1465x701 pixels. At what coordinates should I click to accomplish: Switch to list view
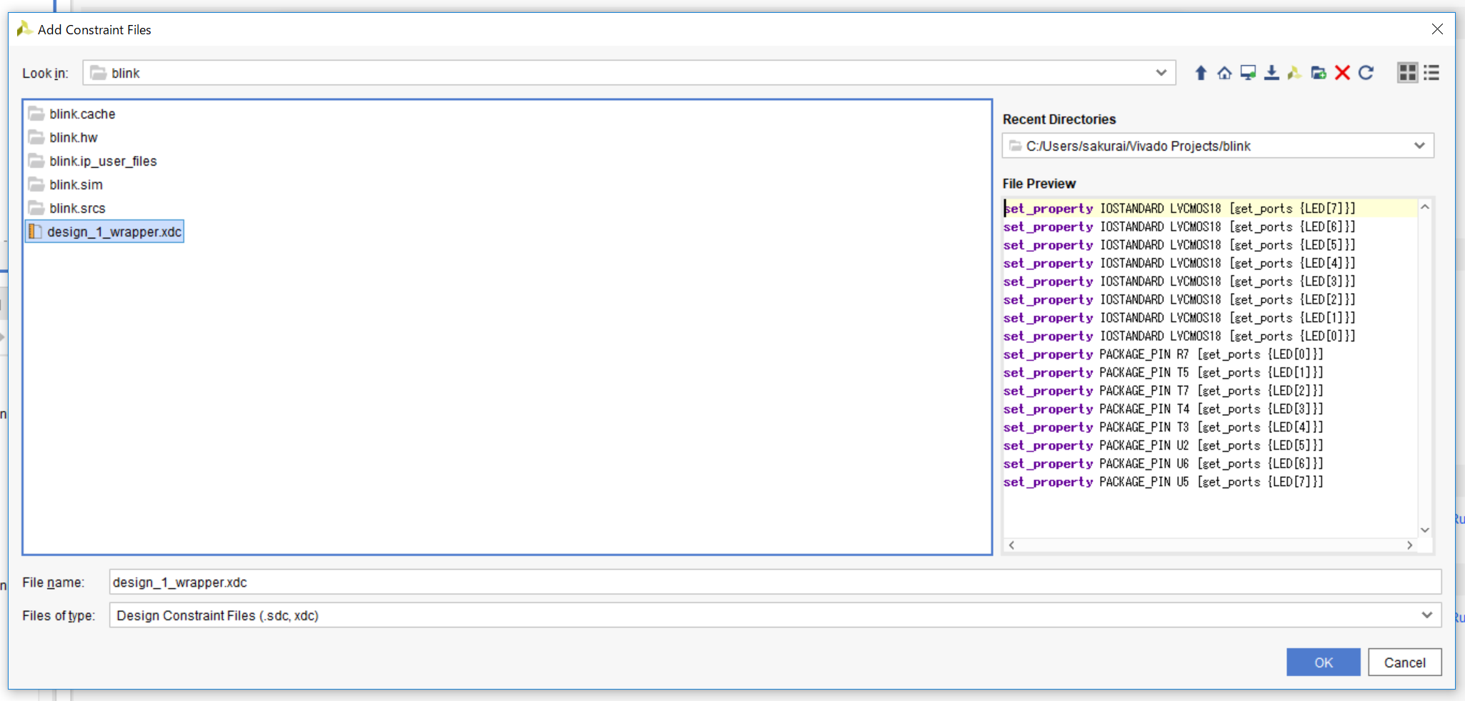[x=1431, y=73]
